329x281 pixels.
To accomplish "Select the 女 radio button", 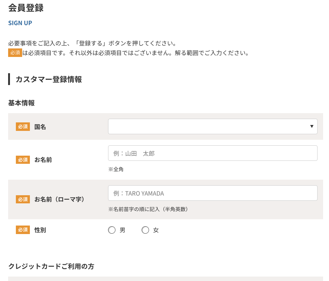I will click(145, 230).
